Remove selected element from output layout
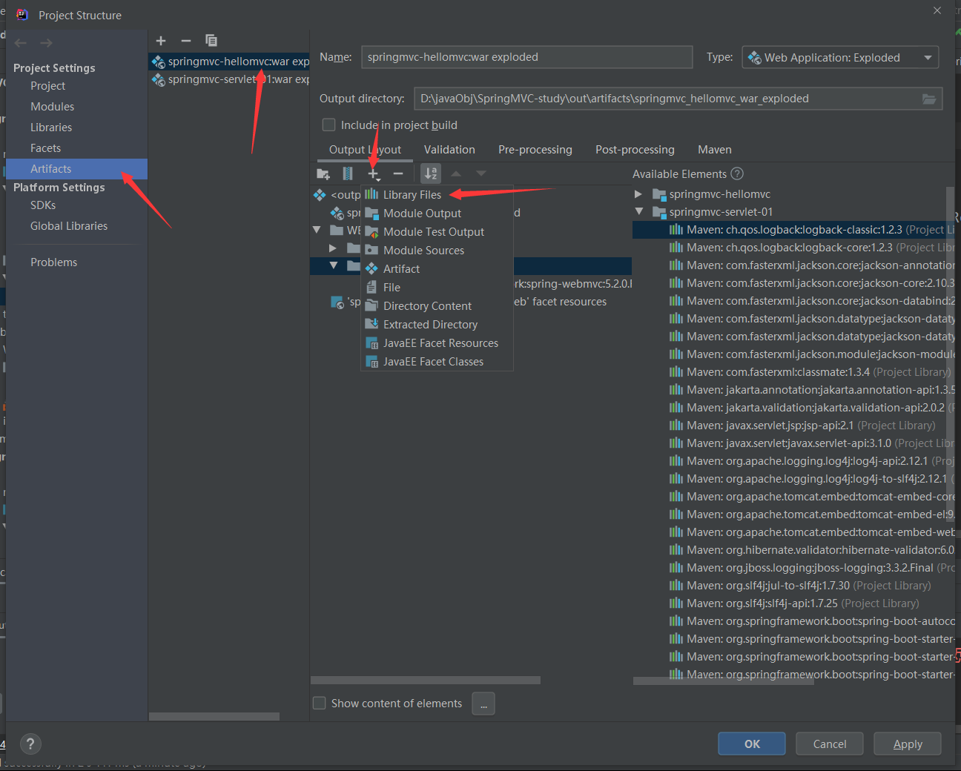 click(398, 173)
